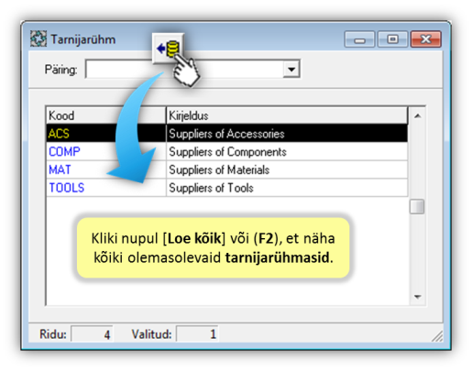Maximize the Tarnijarühm window
This screenshot has height=371, width=472.
tap(392, 39)
